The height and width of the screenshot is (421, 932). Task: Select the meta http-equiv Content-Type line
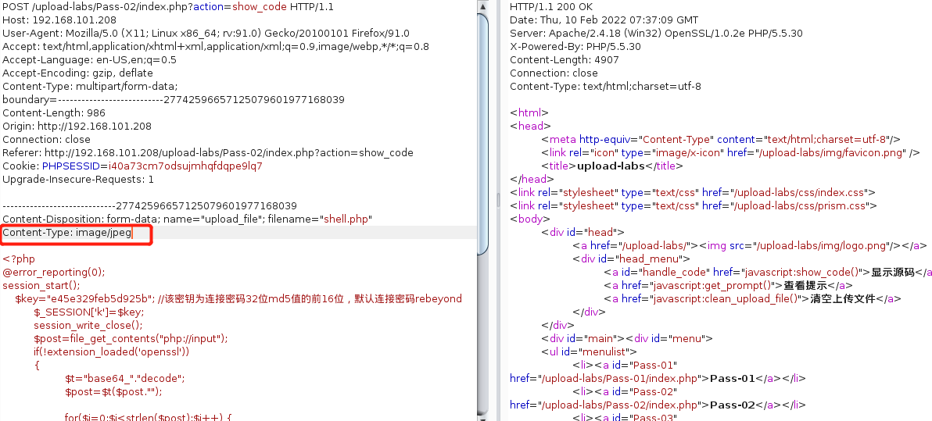pos(720,140)
